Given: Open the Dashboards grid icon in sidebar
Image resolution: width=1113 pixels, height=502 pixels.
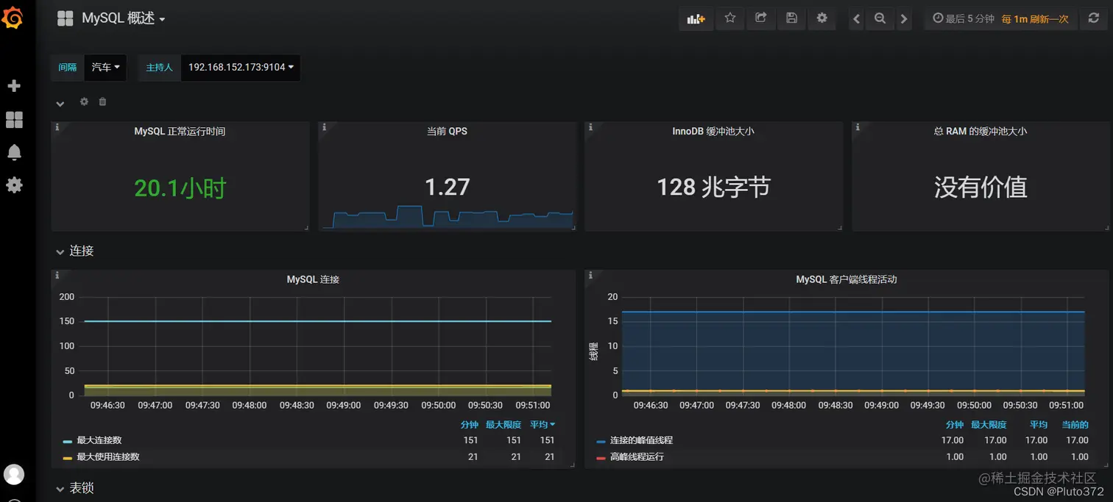Looking at the screenshot, I should [14, 119].
